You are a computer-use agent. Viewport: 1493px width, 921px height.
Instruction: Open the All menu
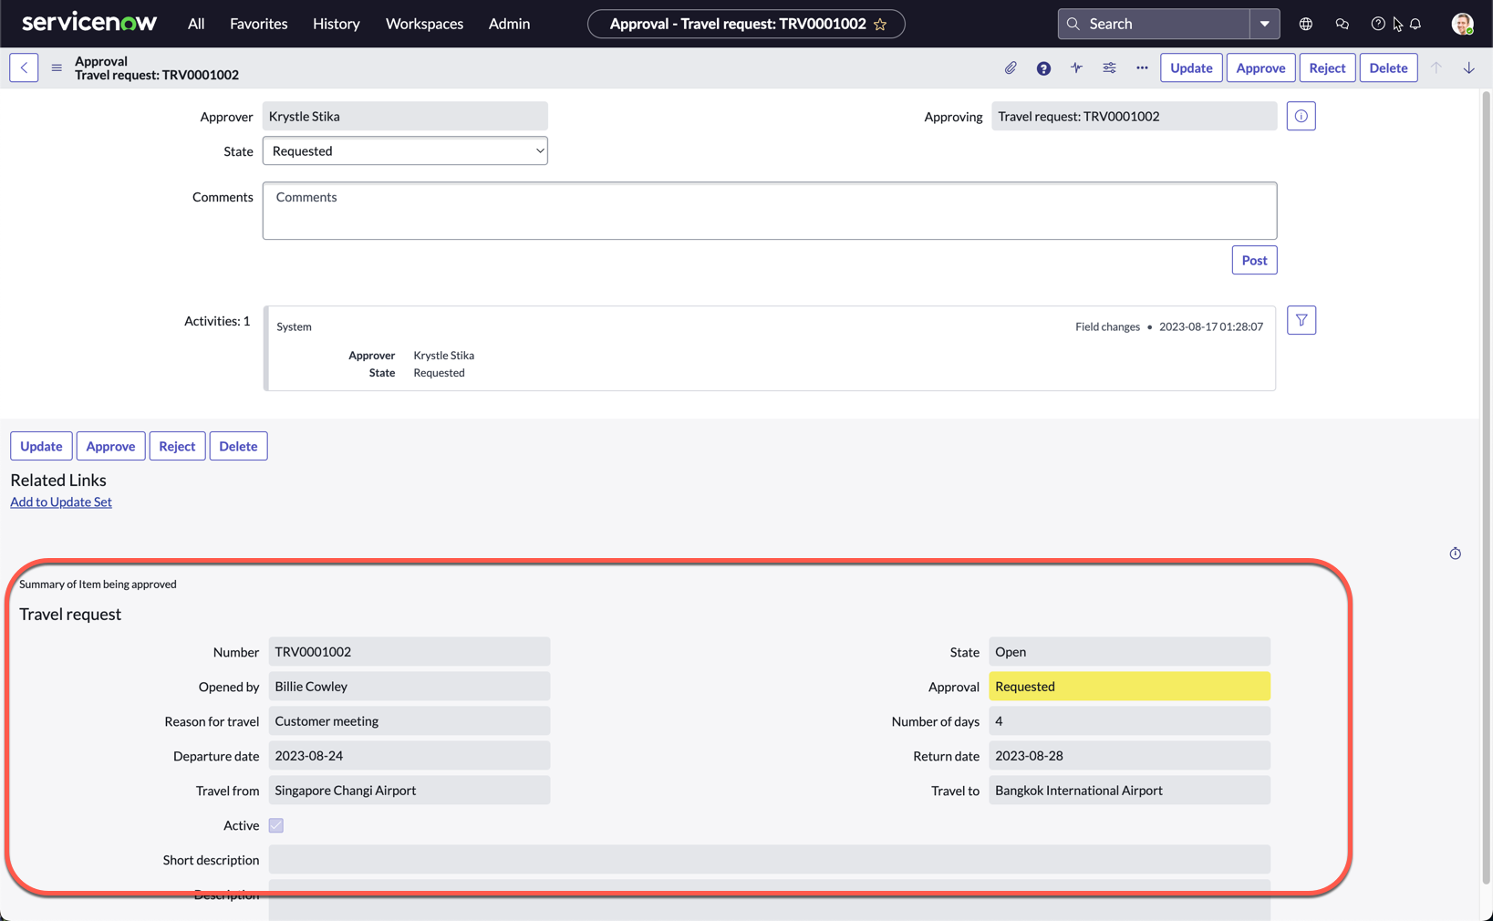tap(196, 24)
